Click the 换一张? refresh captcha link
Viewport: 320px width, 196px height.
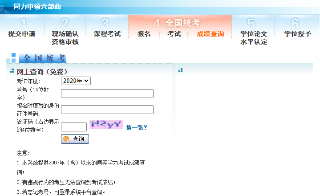click(136, 127)
